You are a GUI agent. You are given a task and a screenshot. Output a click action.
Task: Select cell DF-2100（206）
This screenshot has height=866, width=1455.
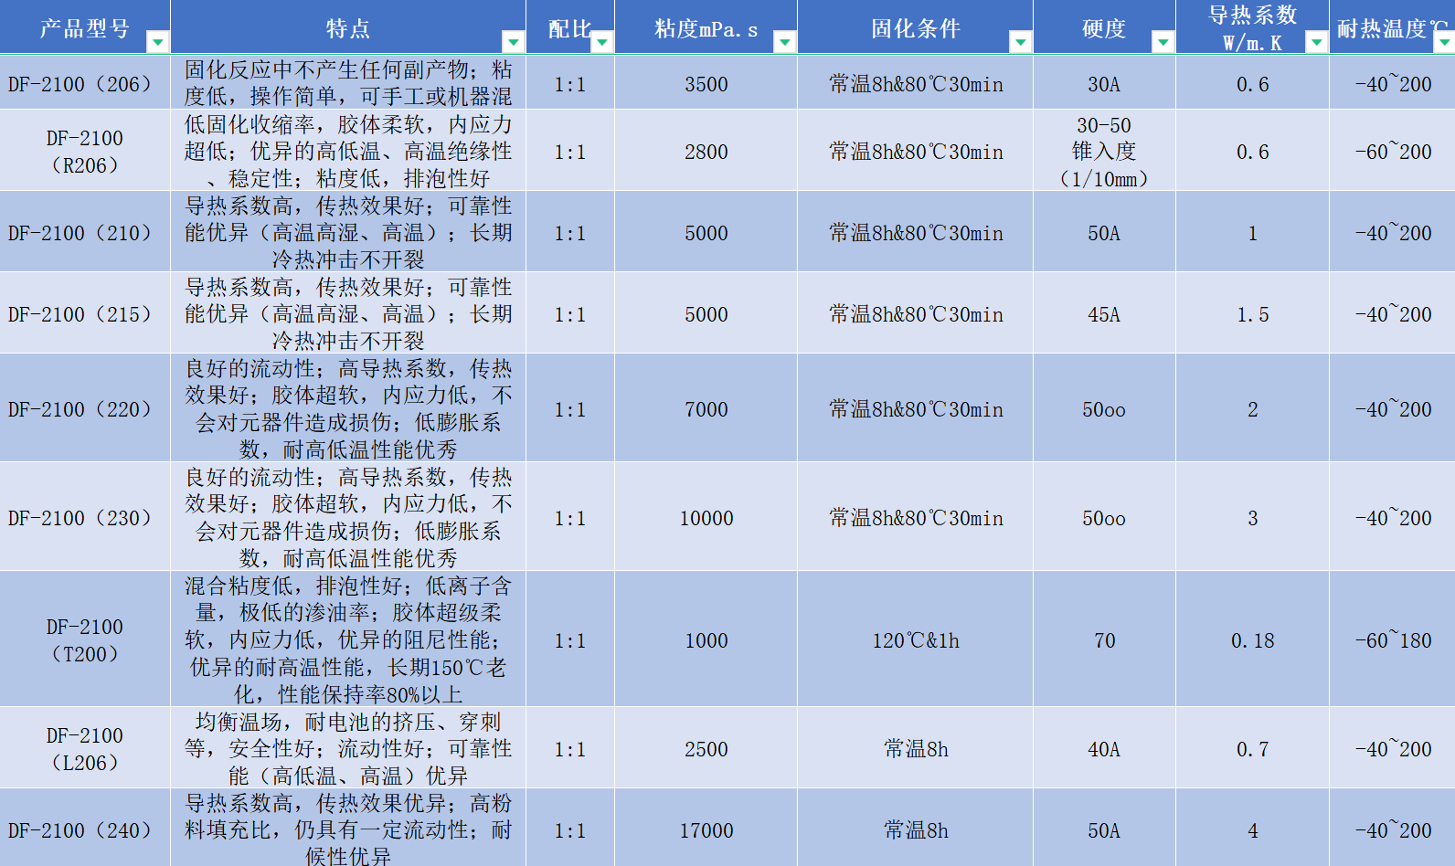tap(85, 83)
